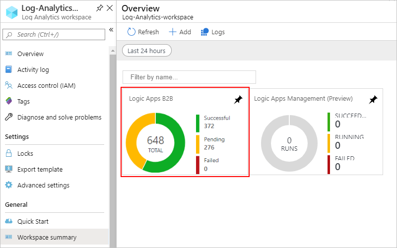Click the Quick Start cloud icon

pos(8,221)
